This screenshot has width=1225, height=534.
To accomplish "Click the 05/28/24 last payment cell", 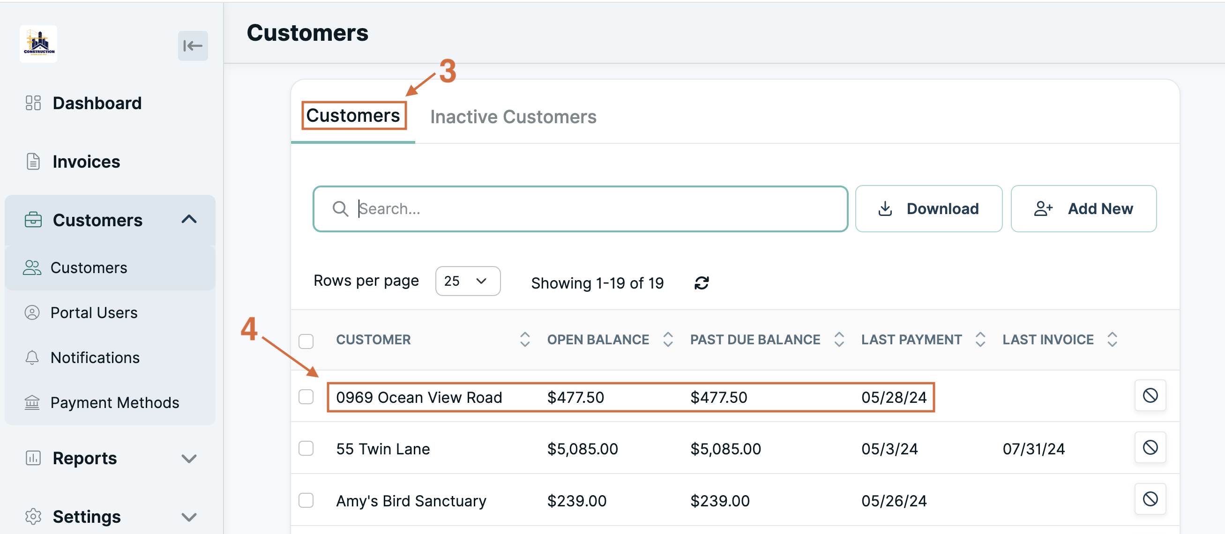I will coord(894,397).
